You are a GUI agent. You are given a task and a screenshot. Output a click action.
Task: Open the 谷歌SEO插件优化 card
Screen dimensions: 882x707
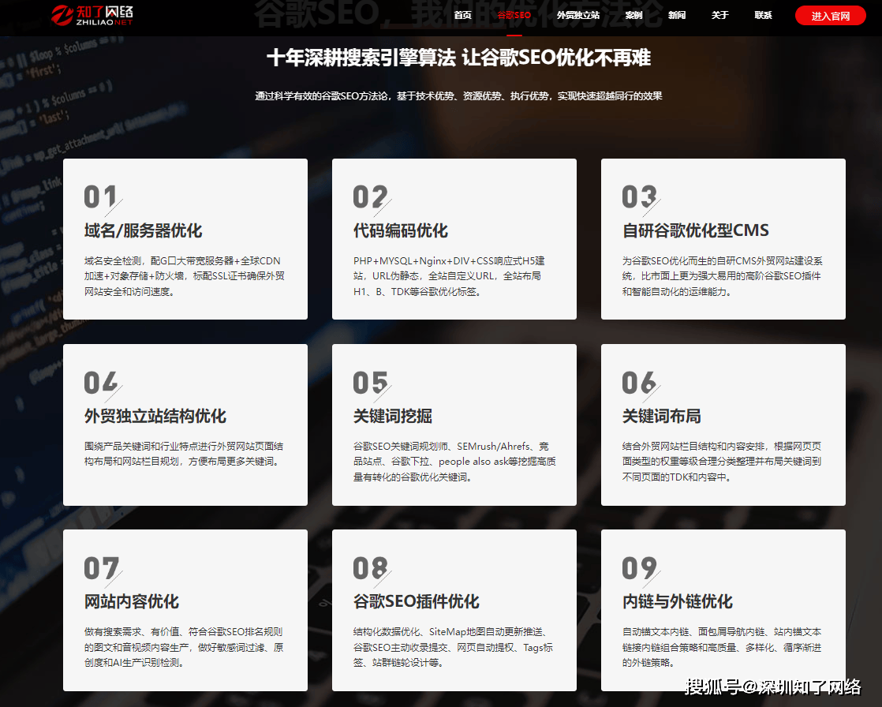pos(454,611)
